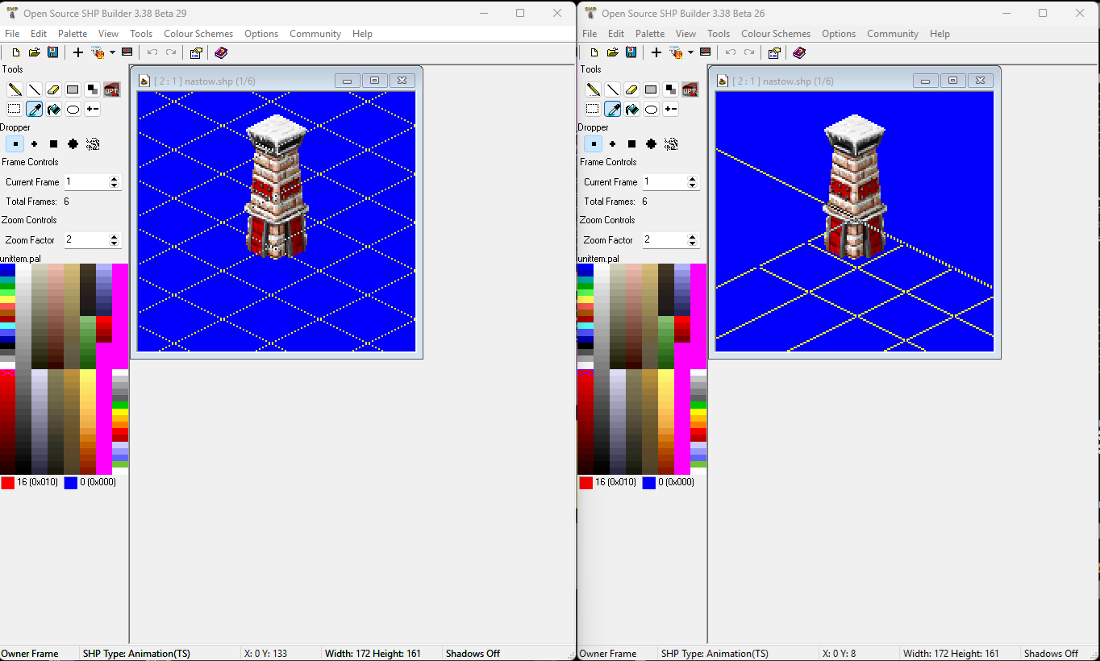
Task: Save the SHP file via toolbar disk icon
Action: (x=52, y=52)
